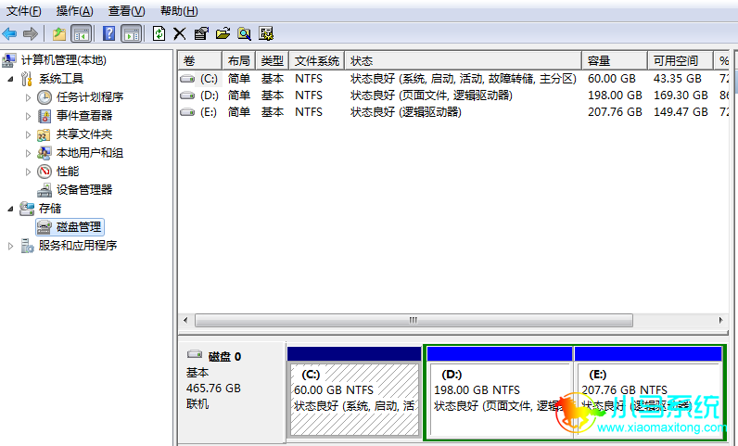
Task: Click the 性能 monitor icon
Action: point(45,172)
